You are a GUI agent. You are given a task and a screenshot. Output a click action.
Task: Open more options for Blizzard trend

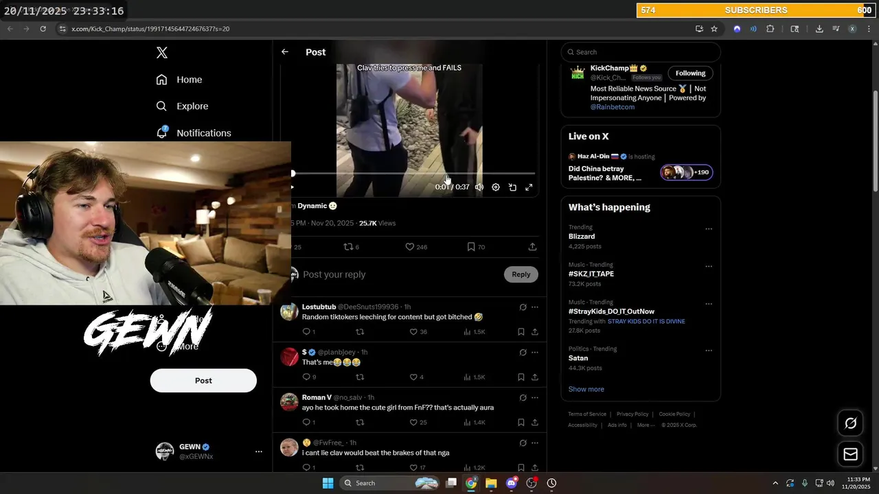tap(709, 229)
